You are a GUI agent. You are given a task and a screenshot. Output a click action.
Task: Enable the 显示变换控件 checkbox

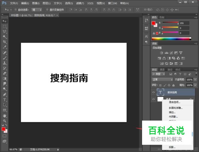pos(47,10)
